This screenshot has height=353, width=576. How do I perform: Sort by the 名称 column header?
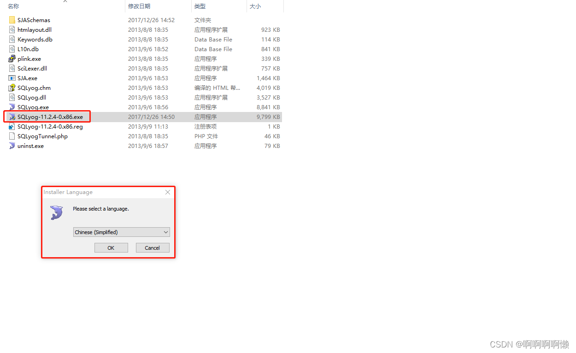click(13, 6)
